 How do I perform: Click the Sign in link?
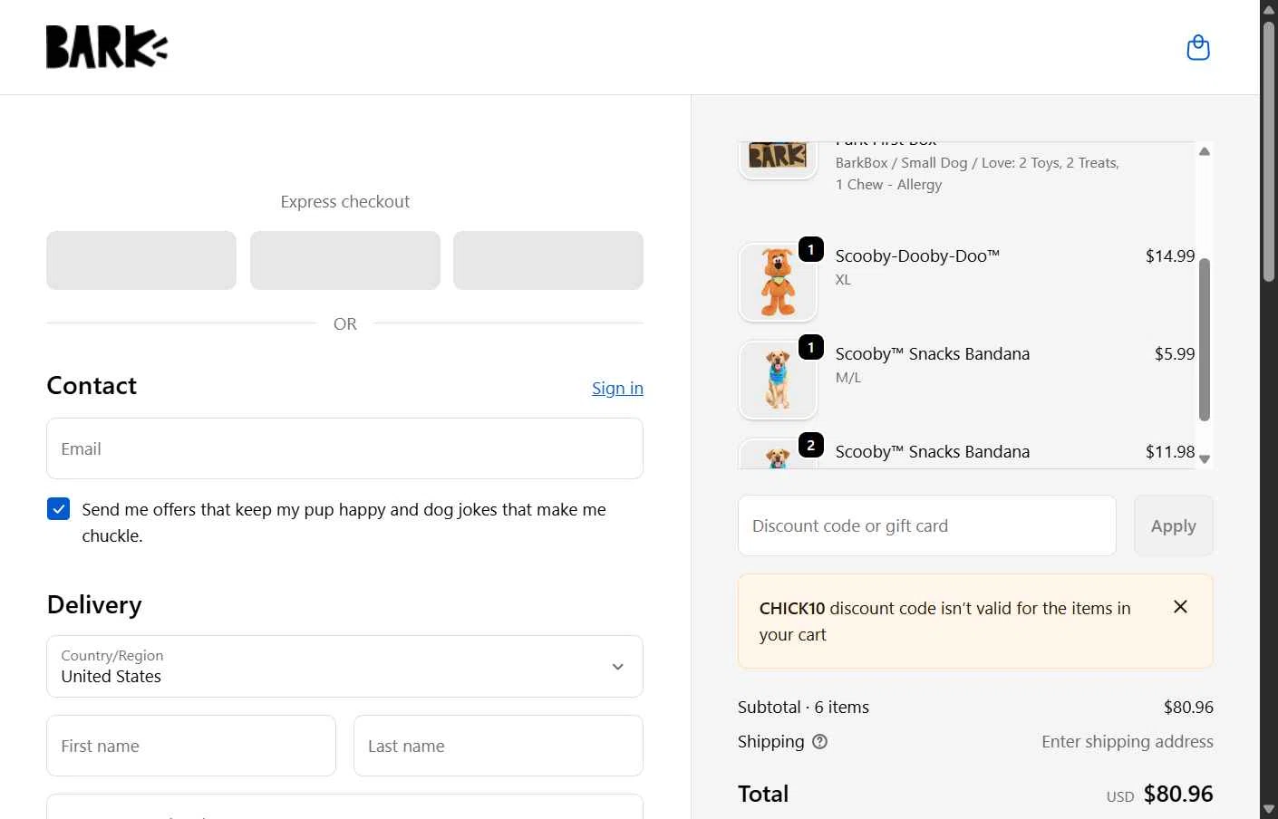[x=617, y=388]
